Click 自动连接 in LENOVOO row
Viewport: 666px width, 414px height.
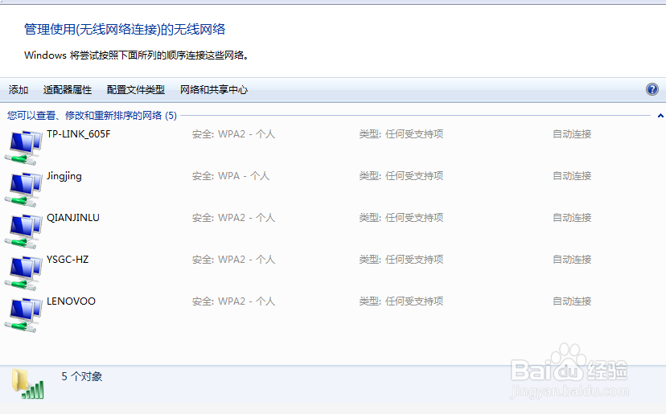572,301
